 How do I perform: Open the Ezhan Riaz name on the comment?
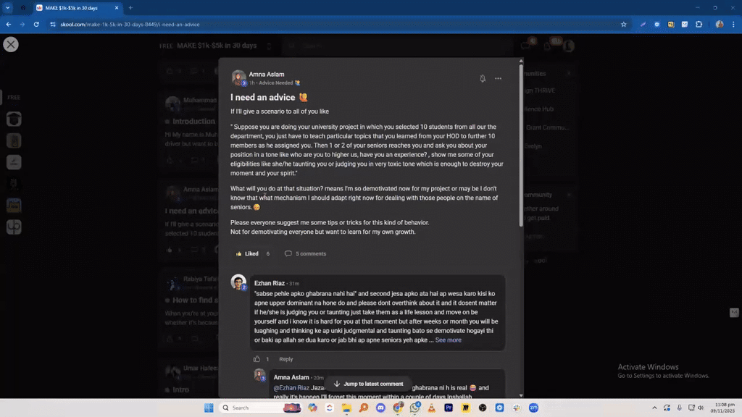click(270, 283)
